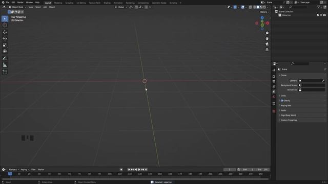Open the Render menu

[20, 2]
